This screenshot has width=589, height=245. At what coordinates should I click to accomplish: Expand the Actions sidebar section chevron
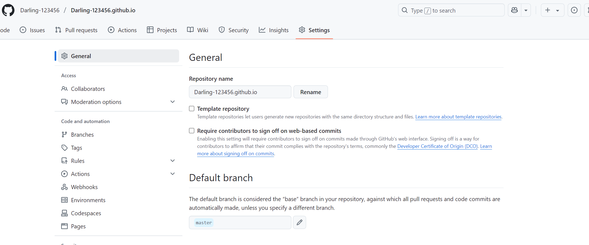tap(172, 174)
